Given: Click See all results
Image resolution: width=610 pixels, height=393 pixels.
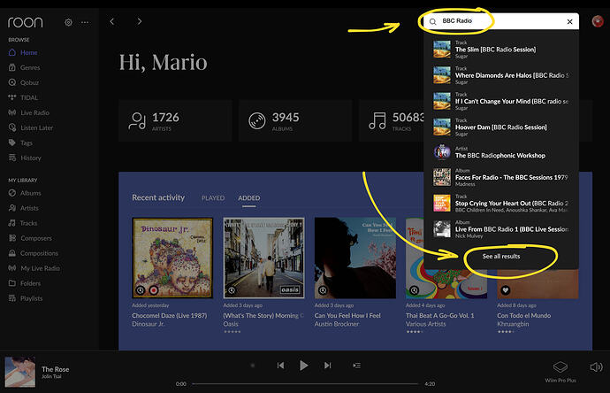Looking at the screenshot, I should pyautogui.click(x=501, y=257).
